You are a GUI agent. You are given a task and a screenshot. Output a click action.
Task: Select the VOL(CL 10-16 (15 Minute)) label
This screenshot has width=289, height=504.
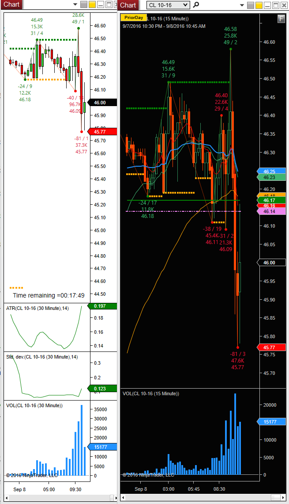151,393
